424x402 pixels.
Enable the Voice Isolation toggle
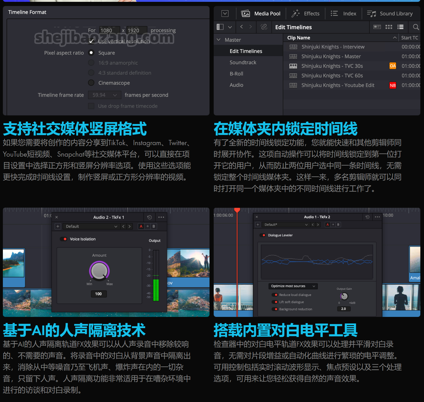pyautogui.click(x=64, y=239)
